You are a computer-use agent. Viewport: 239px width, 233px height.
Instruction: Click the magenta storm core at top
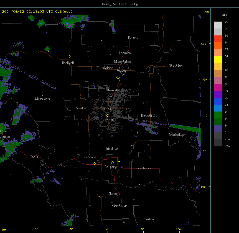click(x=70, y=26)
